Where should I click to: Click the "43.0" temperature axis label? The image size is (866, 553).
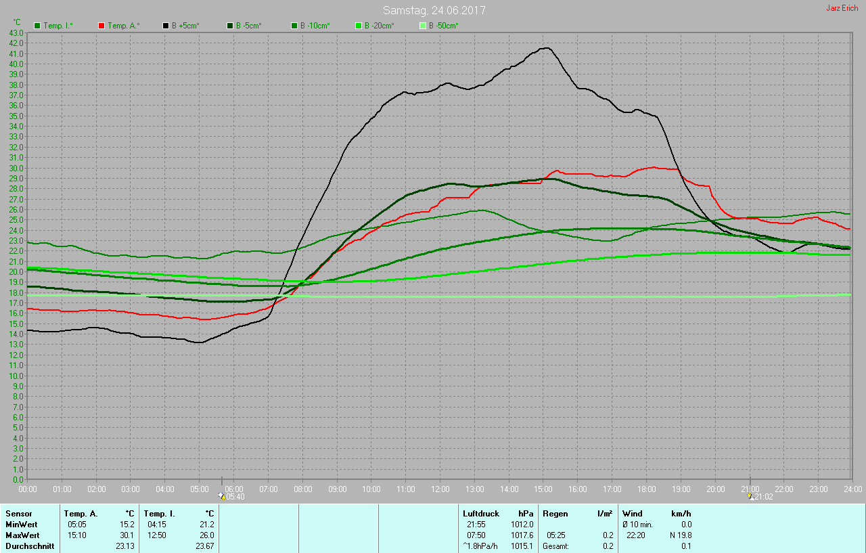click(16, 32)
